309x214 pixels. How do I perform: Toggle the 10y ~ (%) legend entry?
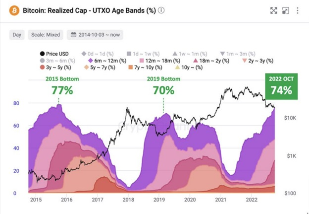[x=189, y=68]
